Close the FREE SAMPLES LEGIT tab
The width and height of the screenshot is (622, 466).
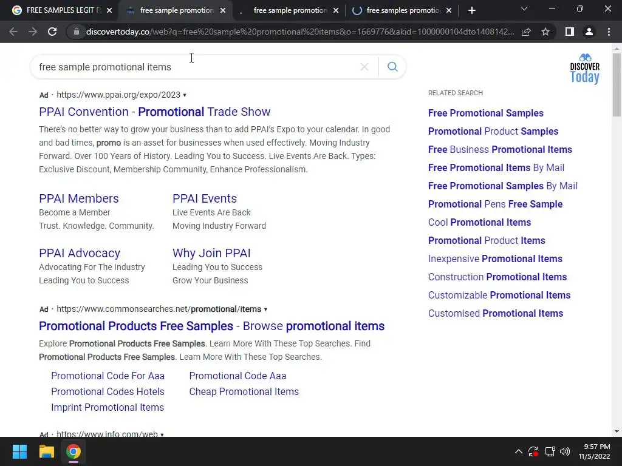click(109, 10)
